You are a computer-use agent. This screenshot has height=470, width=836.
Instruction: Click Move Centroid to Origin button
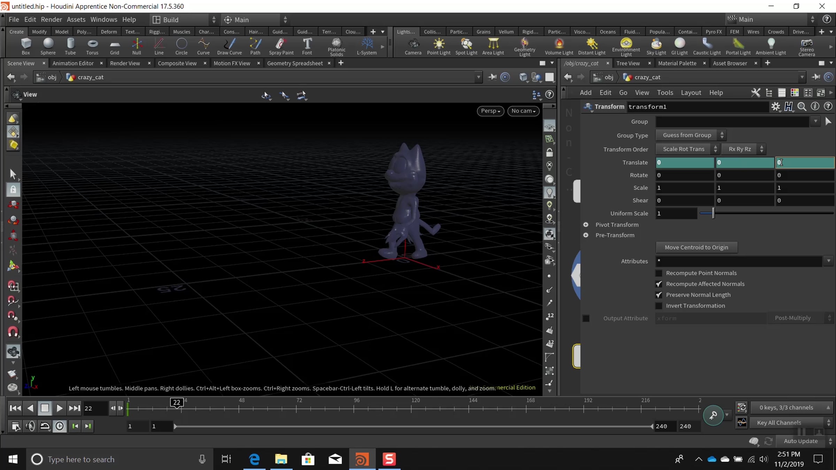696,247
